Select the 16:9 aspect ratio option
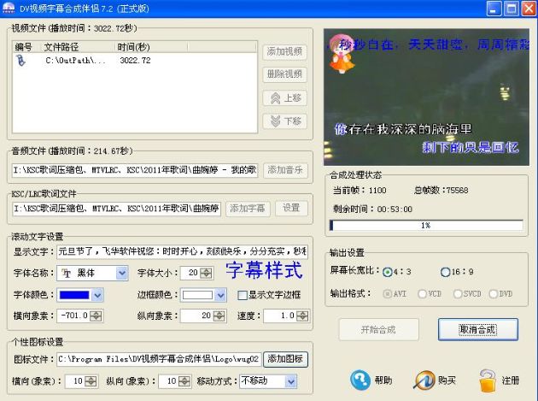 (x=445, y=272)
